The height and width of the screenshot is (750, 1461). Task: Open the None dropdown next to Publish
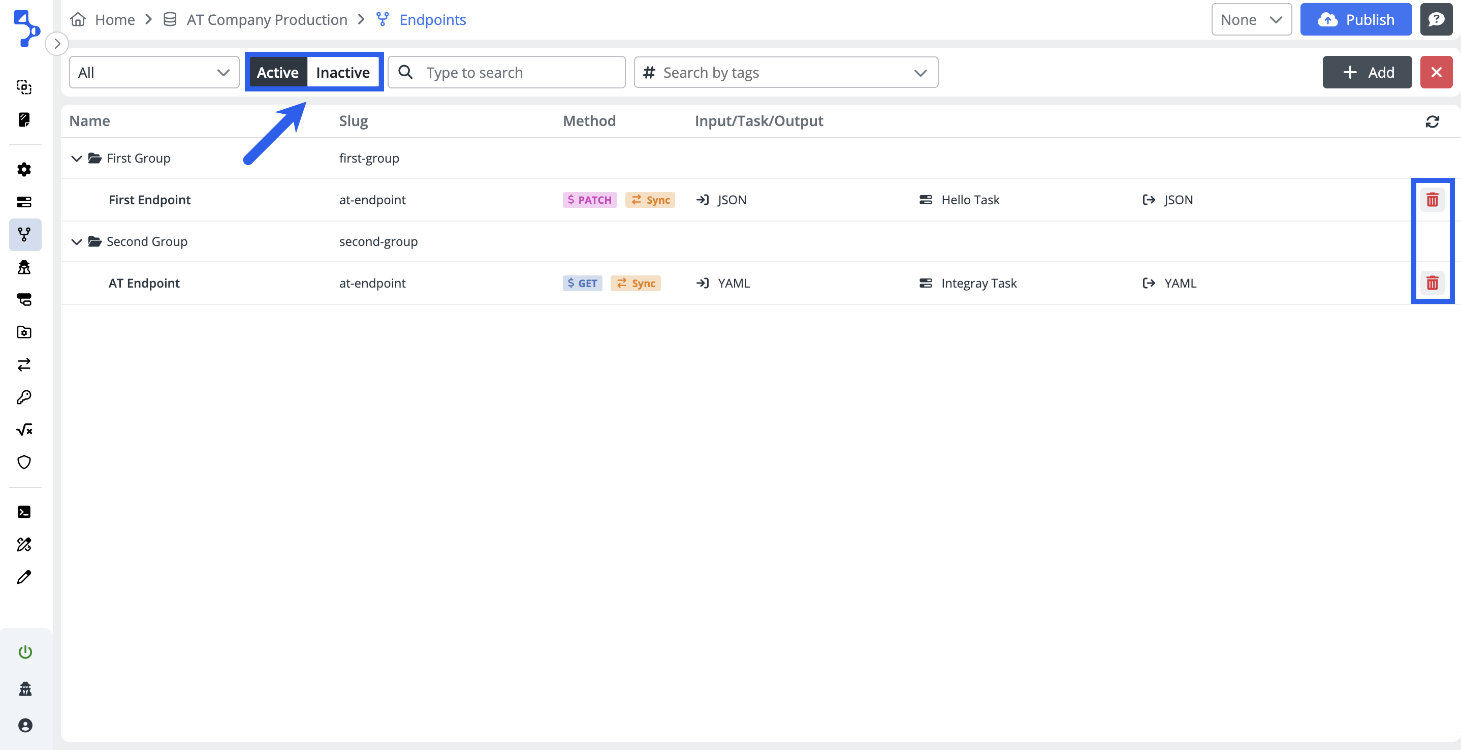[1251, 20]
